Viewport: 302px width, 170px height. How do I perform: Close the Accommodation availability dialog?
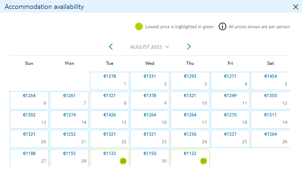pos(296,7)
